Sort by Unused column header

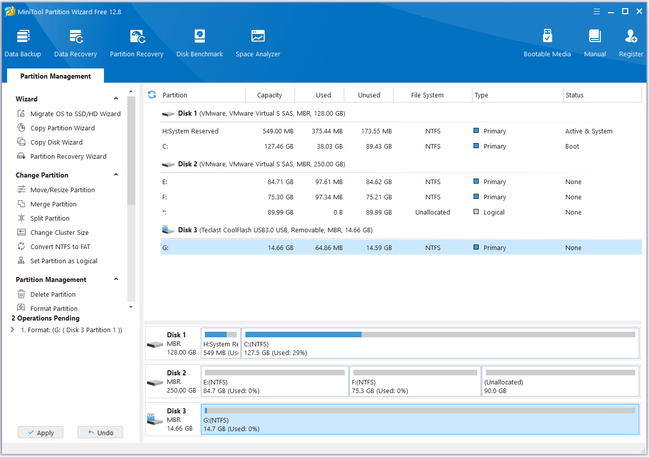(x=369, y=95)
